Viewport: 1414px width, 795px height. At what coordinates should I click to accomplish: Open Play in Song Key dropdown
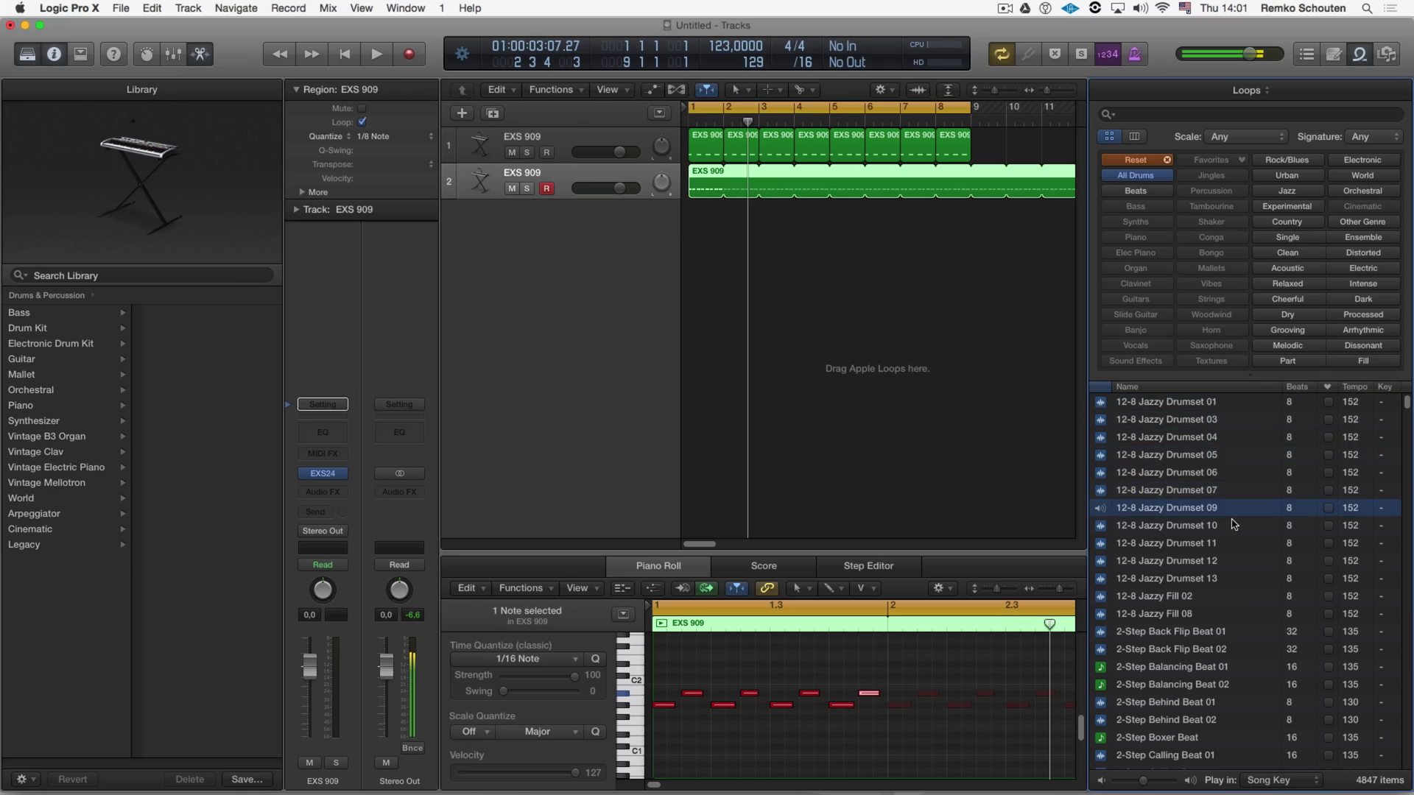click(x=1281, y=780)
